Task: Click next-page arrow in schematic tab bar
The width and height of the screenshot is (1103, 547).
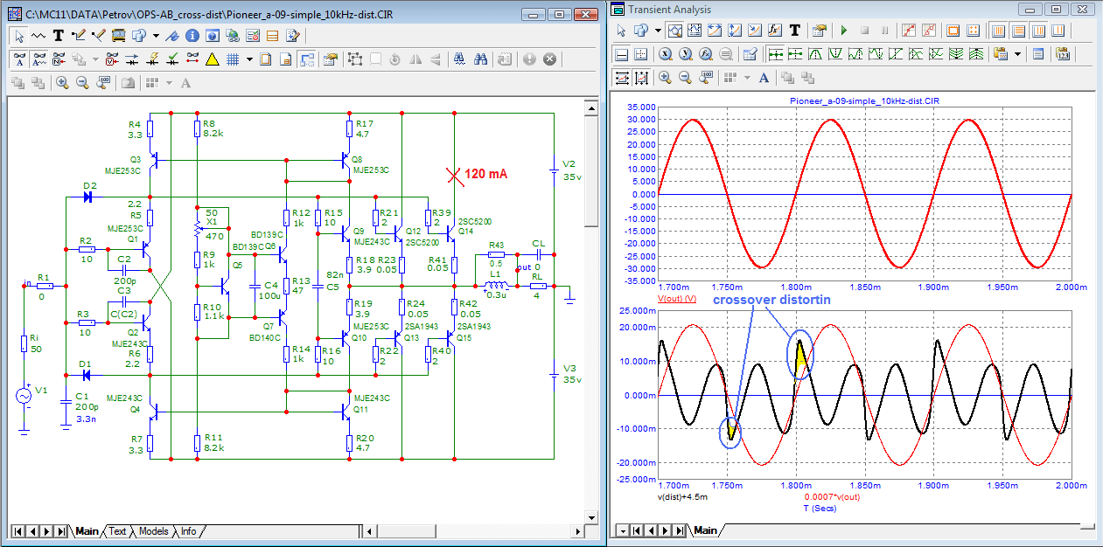Action: coord(47,530)
